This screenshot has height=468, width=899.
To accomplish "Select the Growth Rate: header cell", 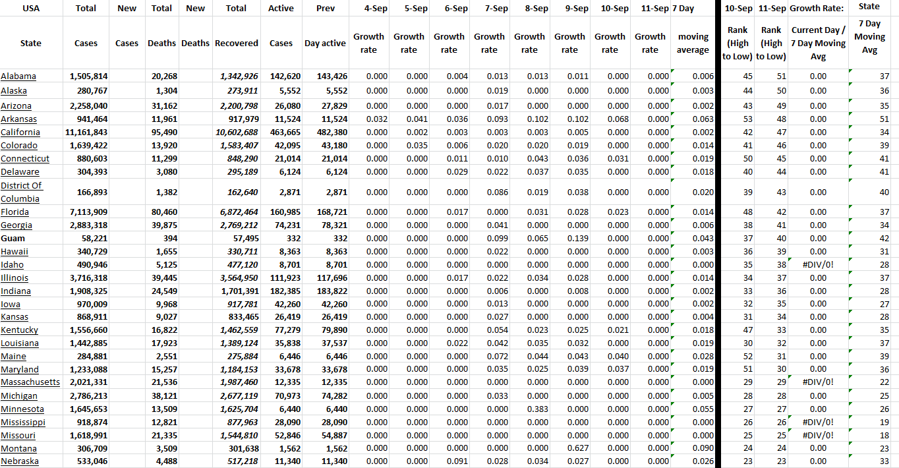I will click(818, 9).
